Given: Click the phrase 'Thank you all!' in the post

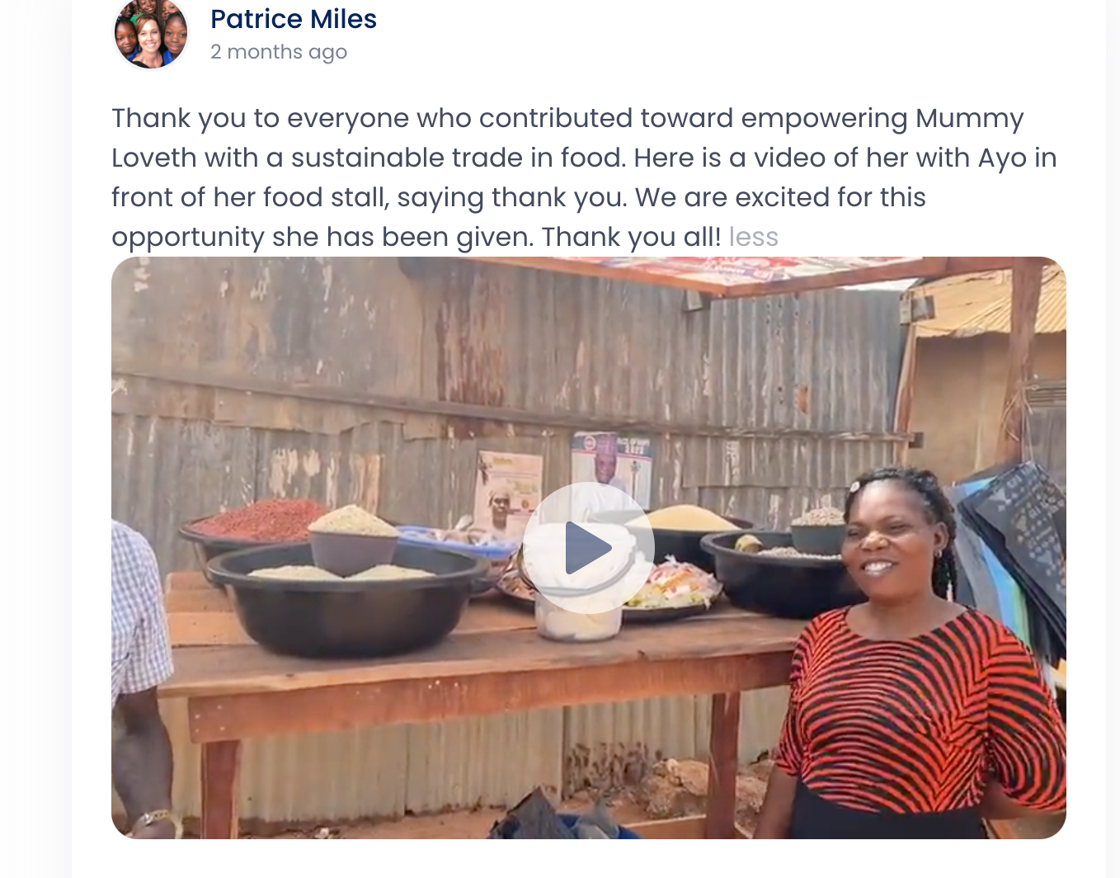Looking at the screenshot, I should click(632, 237).
